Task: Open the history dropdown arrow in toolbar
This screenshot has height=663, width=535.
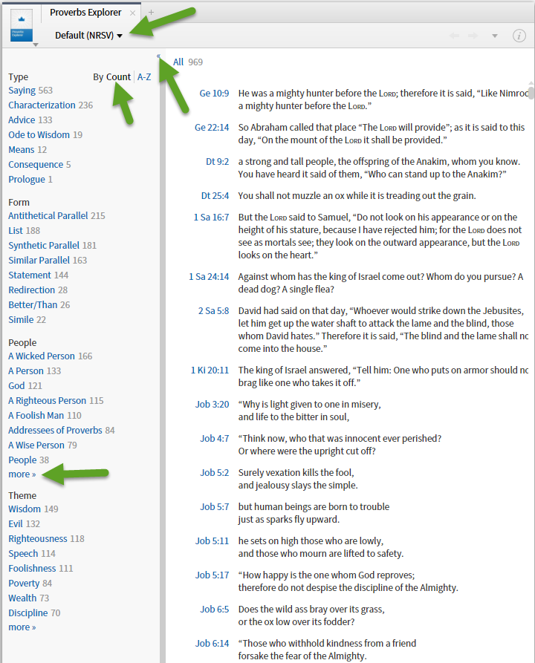Action: [494, 36]
